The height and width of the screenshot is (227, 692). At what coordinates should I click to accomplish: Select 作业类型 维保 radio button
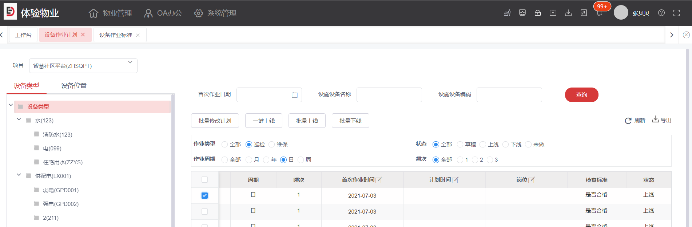271,145
